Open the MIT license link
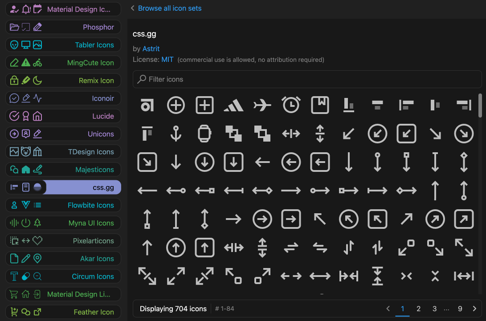The height and width of the screenshot is (321, 486). click(167, 59)
